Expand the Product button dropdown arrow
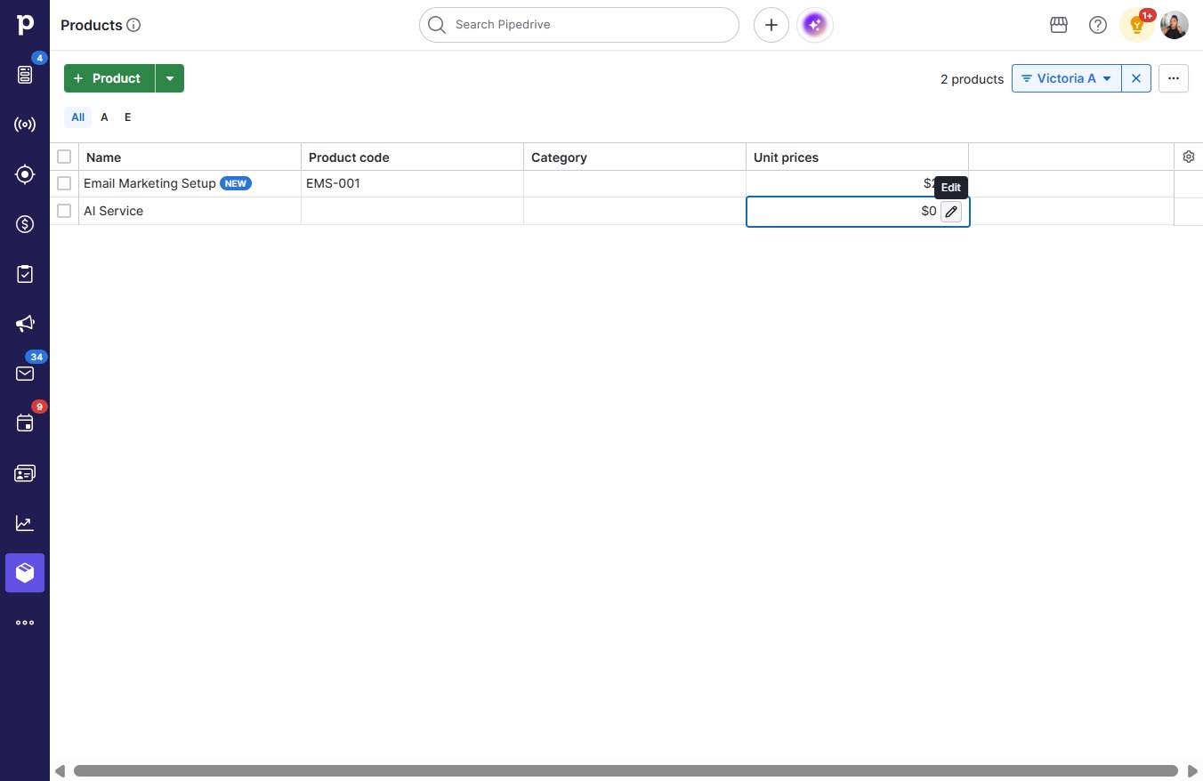Image resolution: width=1203 pixels, height=781 pixels. [x=170, y=78]
